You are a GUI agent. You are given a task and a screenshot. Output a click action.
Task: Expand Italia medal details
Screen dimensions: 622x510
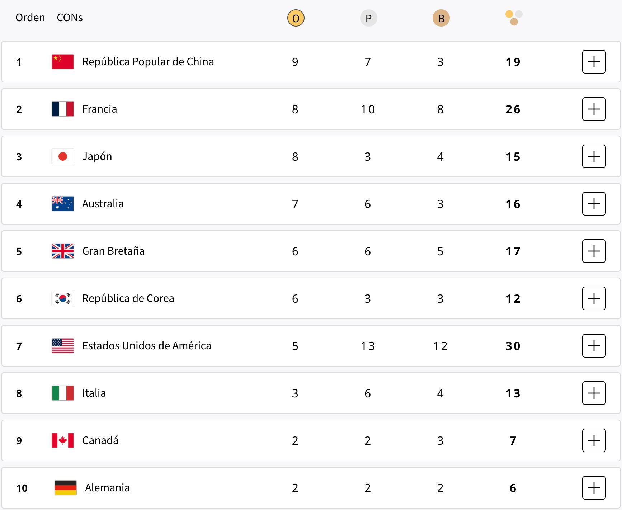(594, 393)
